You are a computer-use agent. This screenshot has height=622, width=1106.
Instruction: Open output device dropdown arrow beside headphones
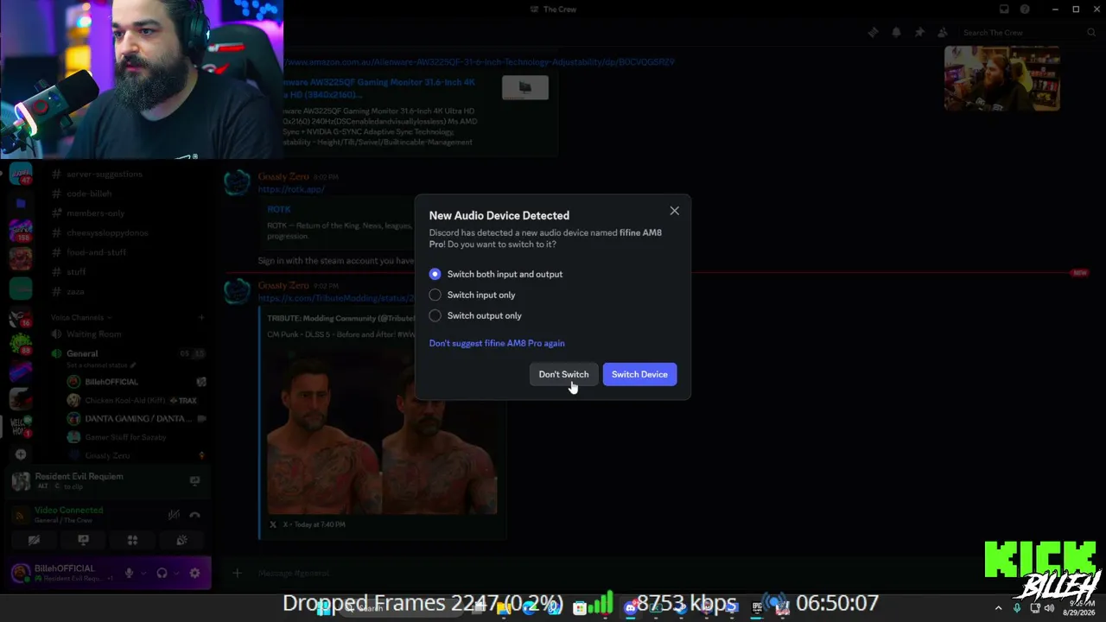tap(176, 573)
